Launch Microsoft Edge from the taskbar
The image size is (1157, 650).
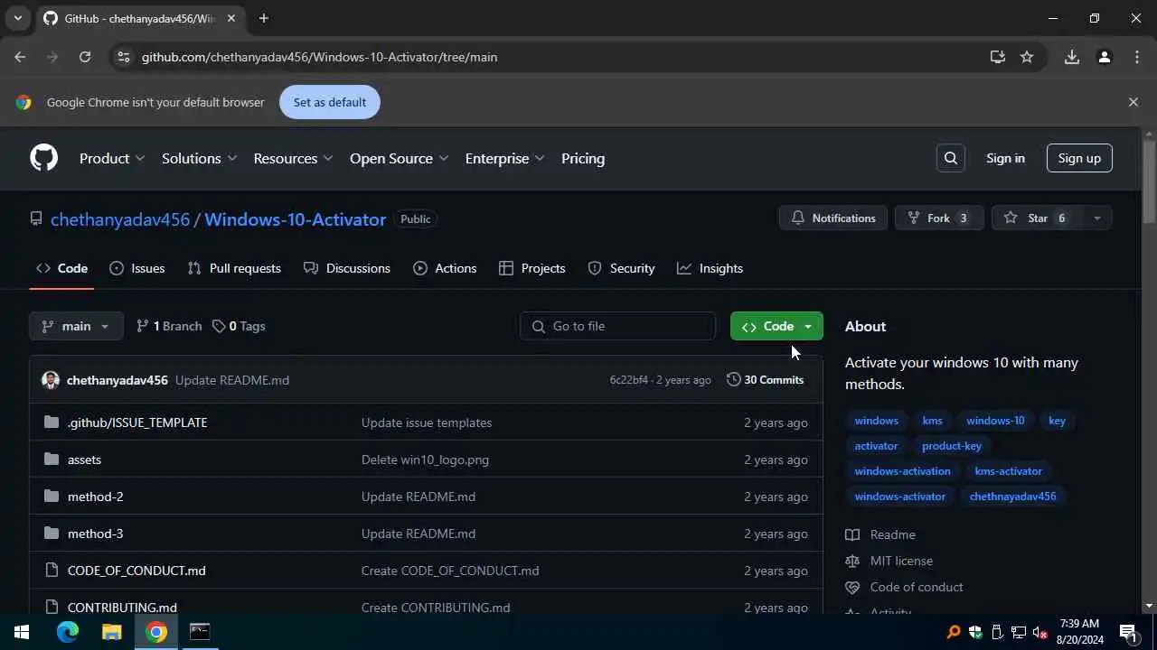pos(68,632)
